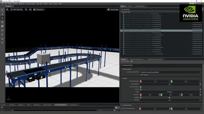Open the Synthetic Data Recorder tab
The width and height of the screenshot is (204, 114).
137,59
